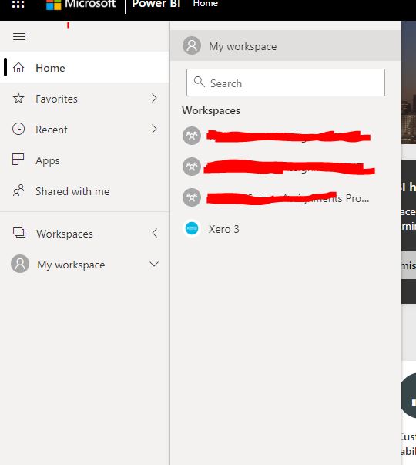The image size is (416, 465).
Task: Expand My workspace dropdown chevron
Action: (154, 264)
